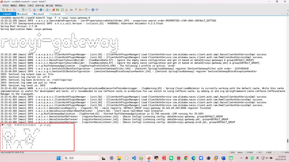This screenshot has height=162, width=289.
Task: Open File Explorer on the taskbar
Action: [119, 158]
